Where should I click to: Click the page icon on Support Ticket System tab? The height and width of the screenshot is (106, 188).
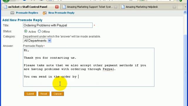[x=64, y=7]
